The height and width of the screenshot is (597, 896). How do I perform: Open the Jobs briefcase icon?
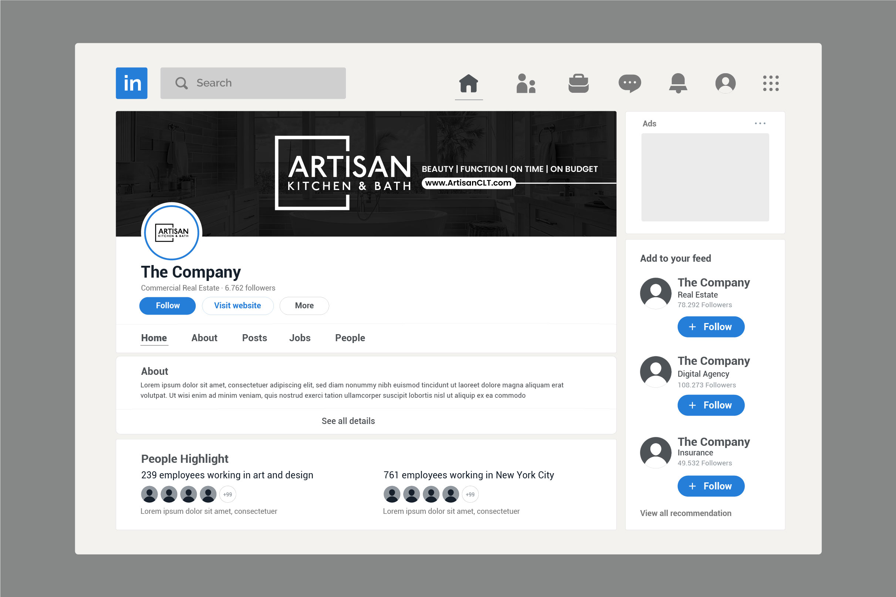tap(578, 83)
